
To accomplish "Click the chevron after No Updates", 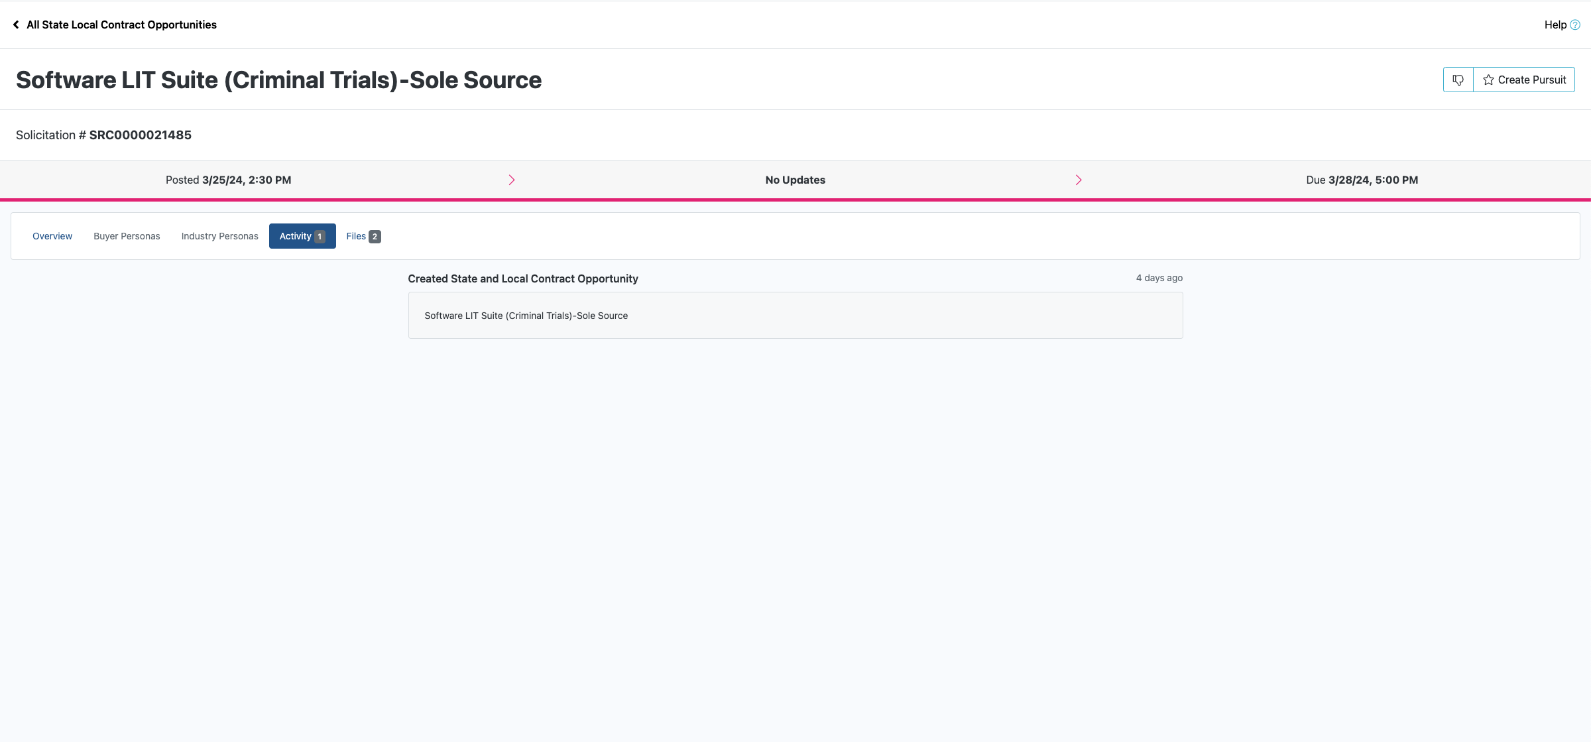I will 1079,180.
